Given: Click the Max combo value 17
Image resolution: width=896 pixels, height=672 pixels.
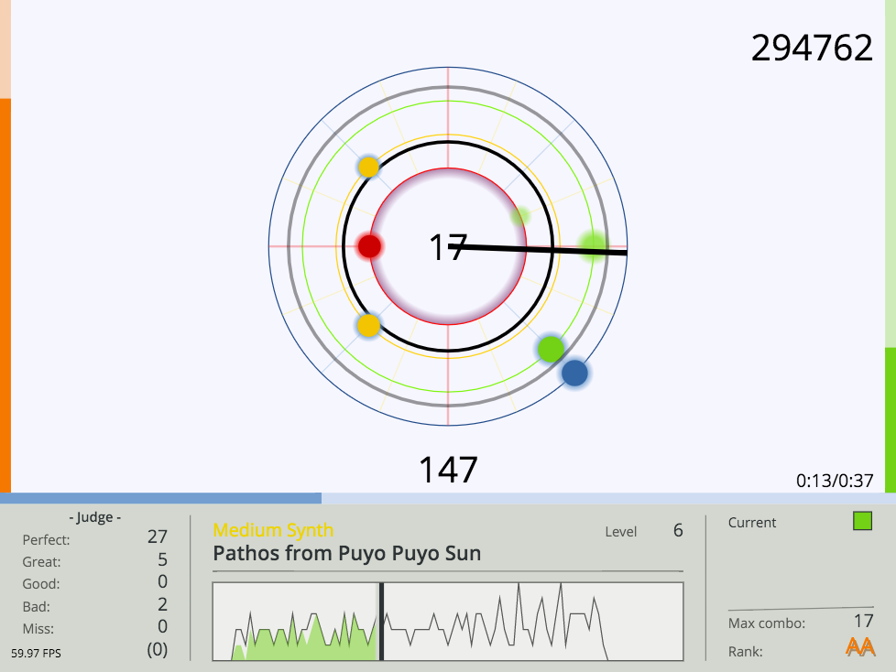Looking at the screenshot, I should 863,621.
